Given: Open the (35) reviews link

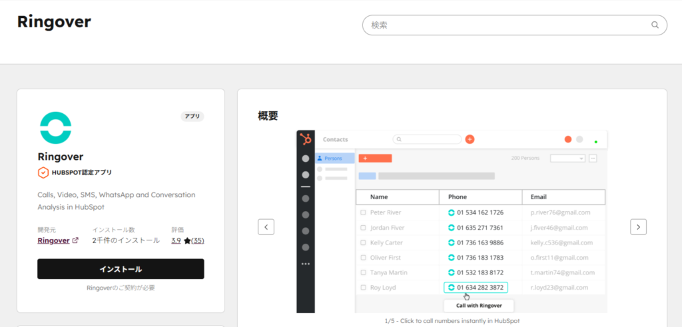Looking at the screenshot, I should click(x=197, y=240).
